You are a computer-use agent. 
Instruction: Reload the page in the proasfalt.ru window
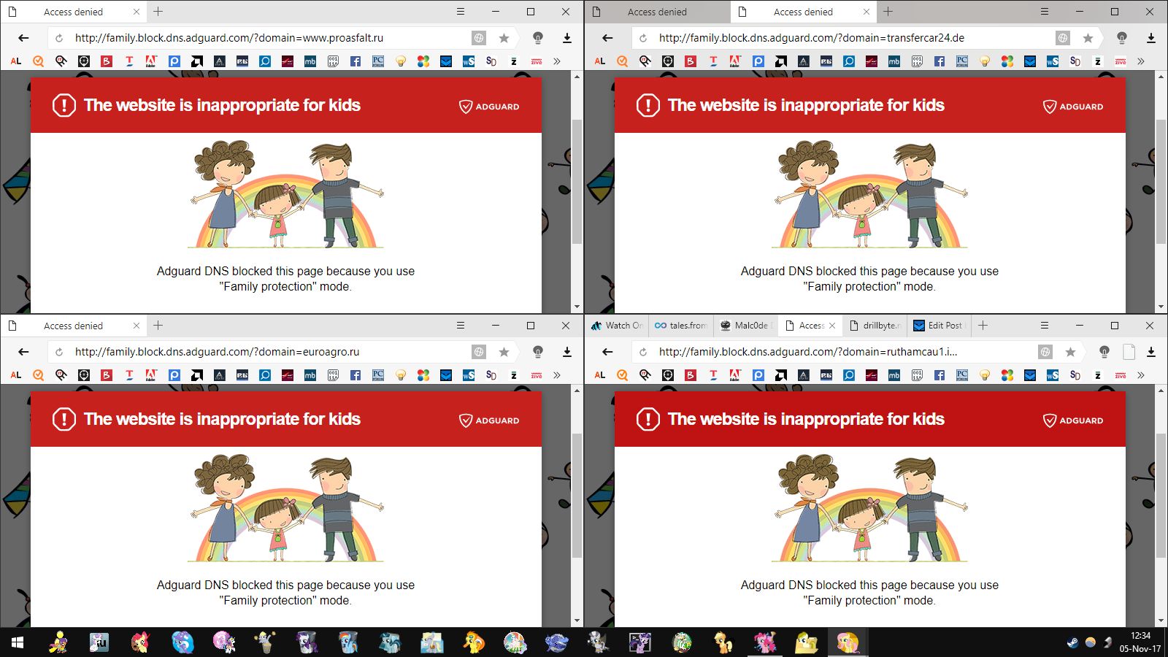(59, 38)
